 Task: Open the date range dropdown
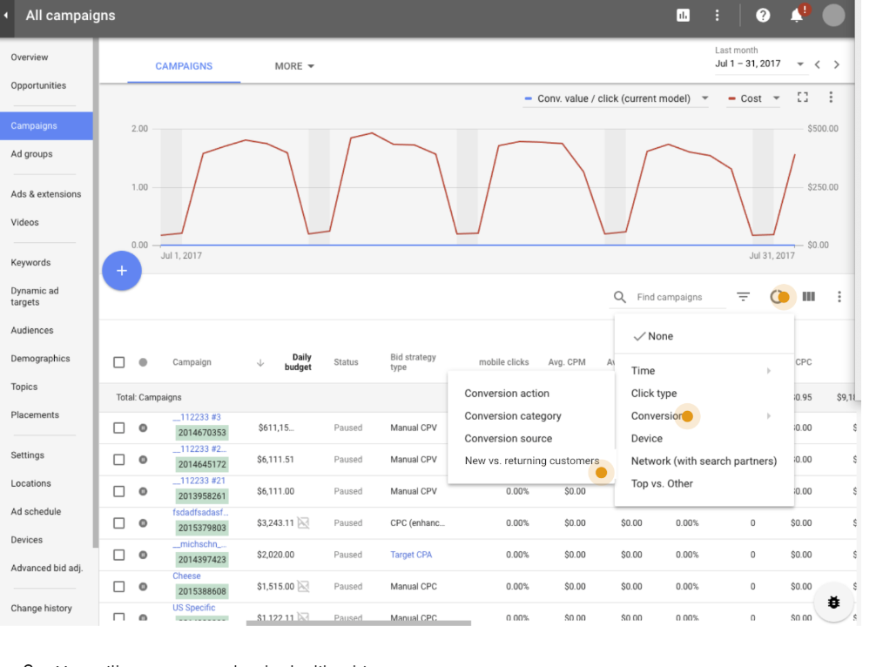point(759,64)
